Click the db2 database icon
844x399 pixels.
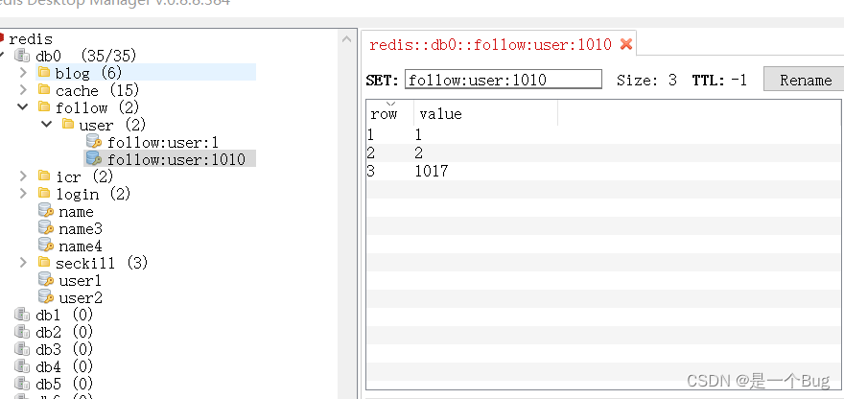point(22,331)
